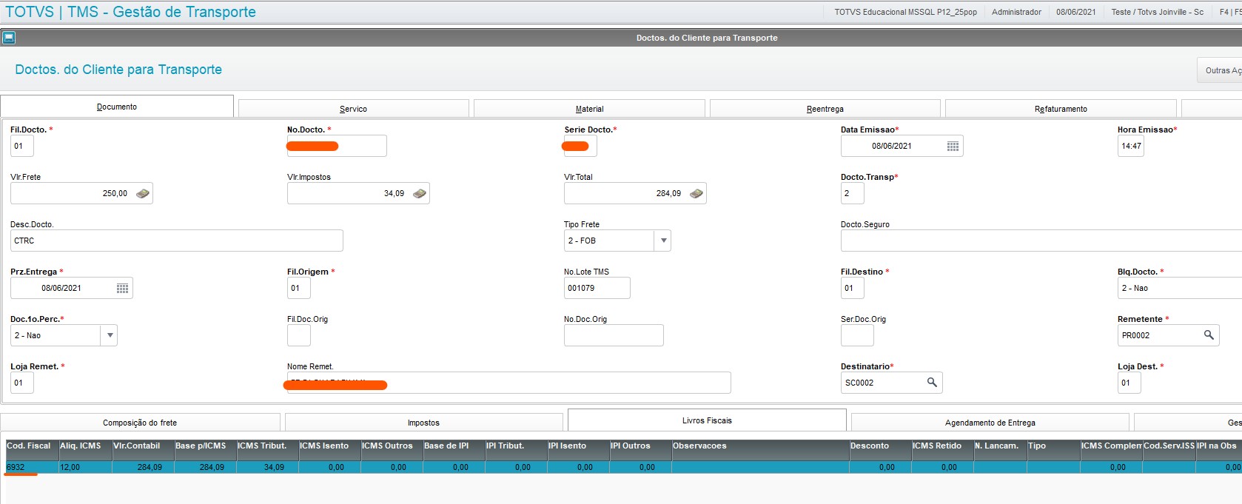
Task: Expand the Doc.1o.Perc. dropdown
Action: click(x=110, y=335)
